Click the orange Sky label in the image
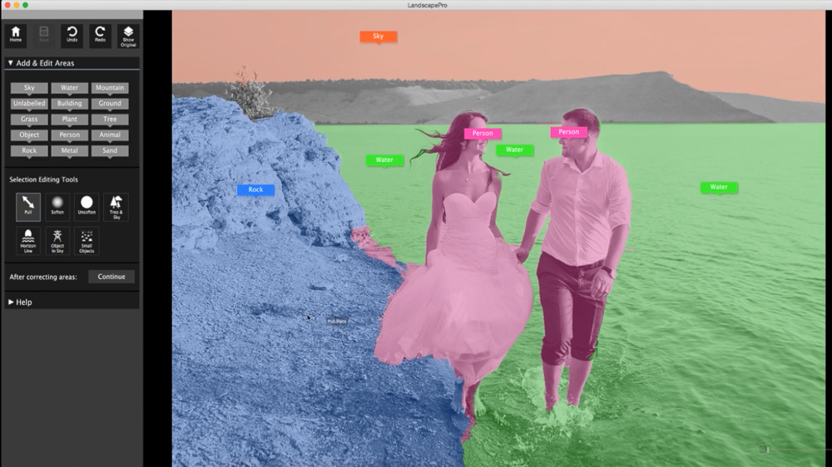 [x=378, y=36]
